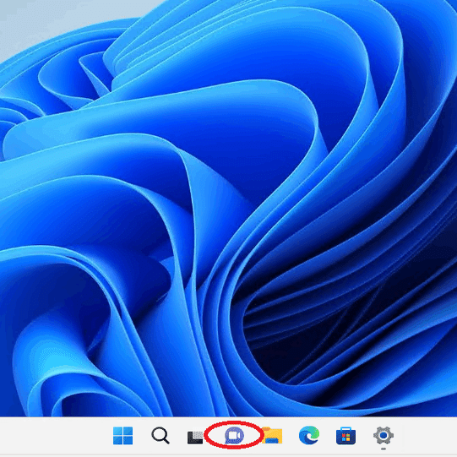Launch Microsoft Edge browser

pos(309,435)
